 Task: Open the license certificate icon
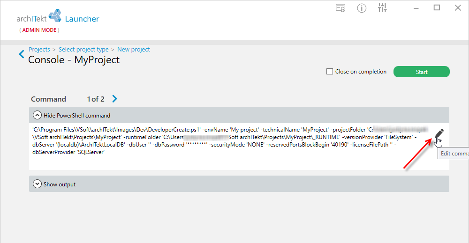(x=340, y=8)
